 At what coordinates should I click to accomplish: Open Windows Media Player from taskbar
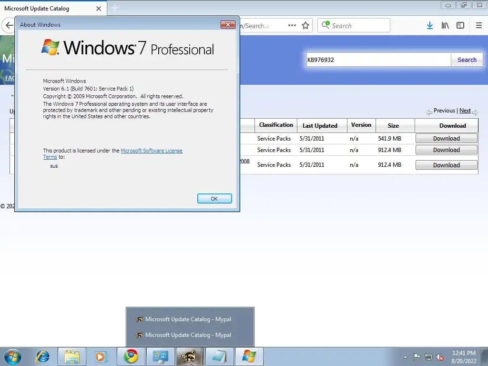click(x=101, y=356)
